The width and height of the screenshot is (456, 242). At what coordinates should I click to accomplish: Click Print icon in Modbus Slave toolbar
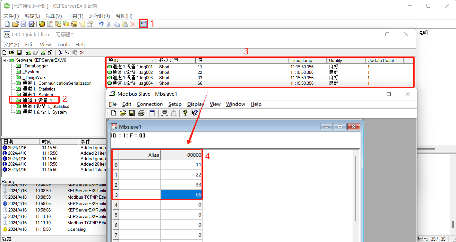141,113
